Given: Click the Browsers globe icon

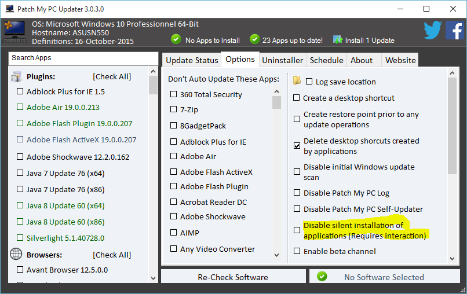Looking at the screenshot, I should pyautogui.click(x=16, y=254).
